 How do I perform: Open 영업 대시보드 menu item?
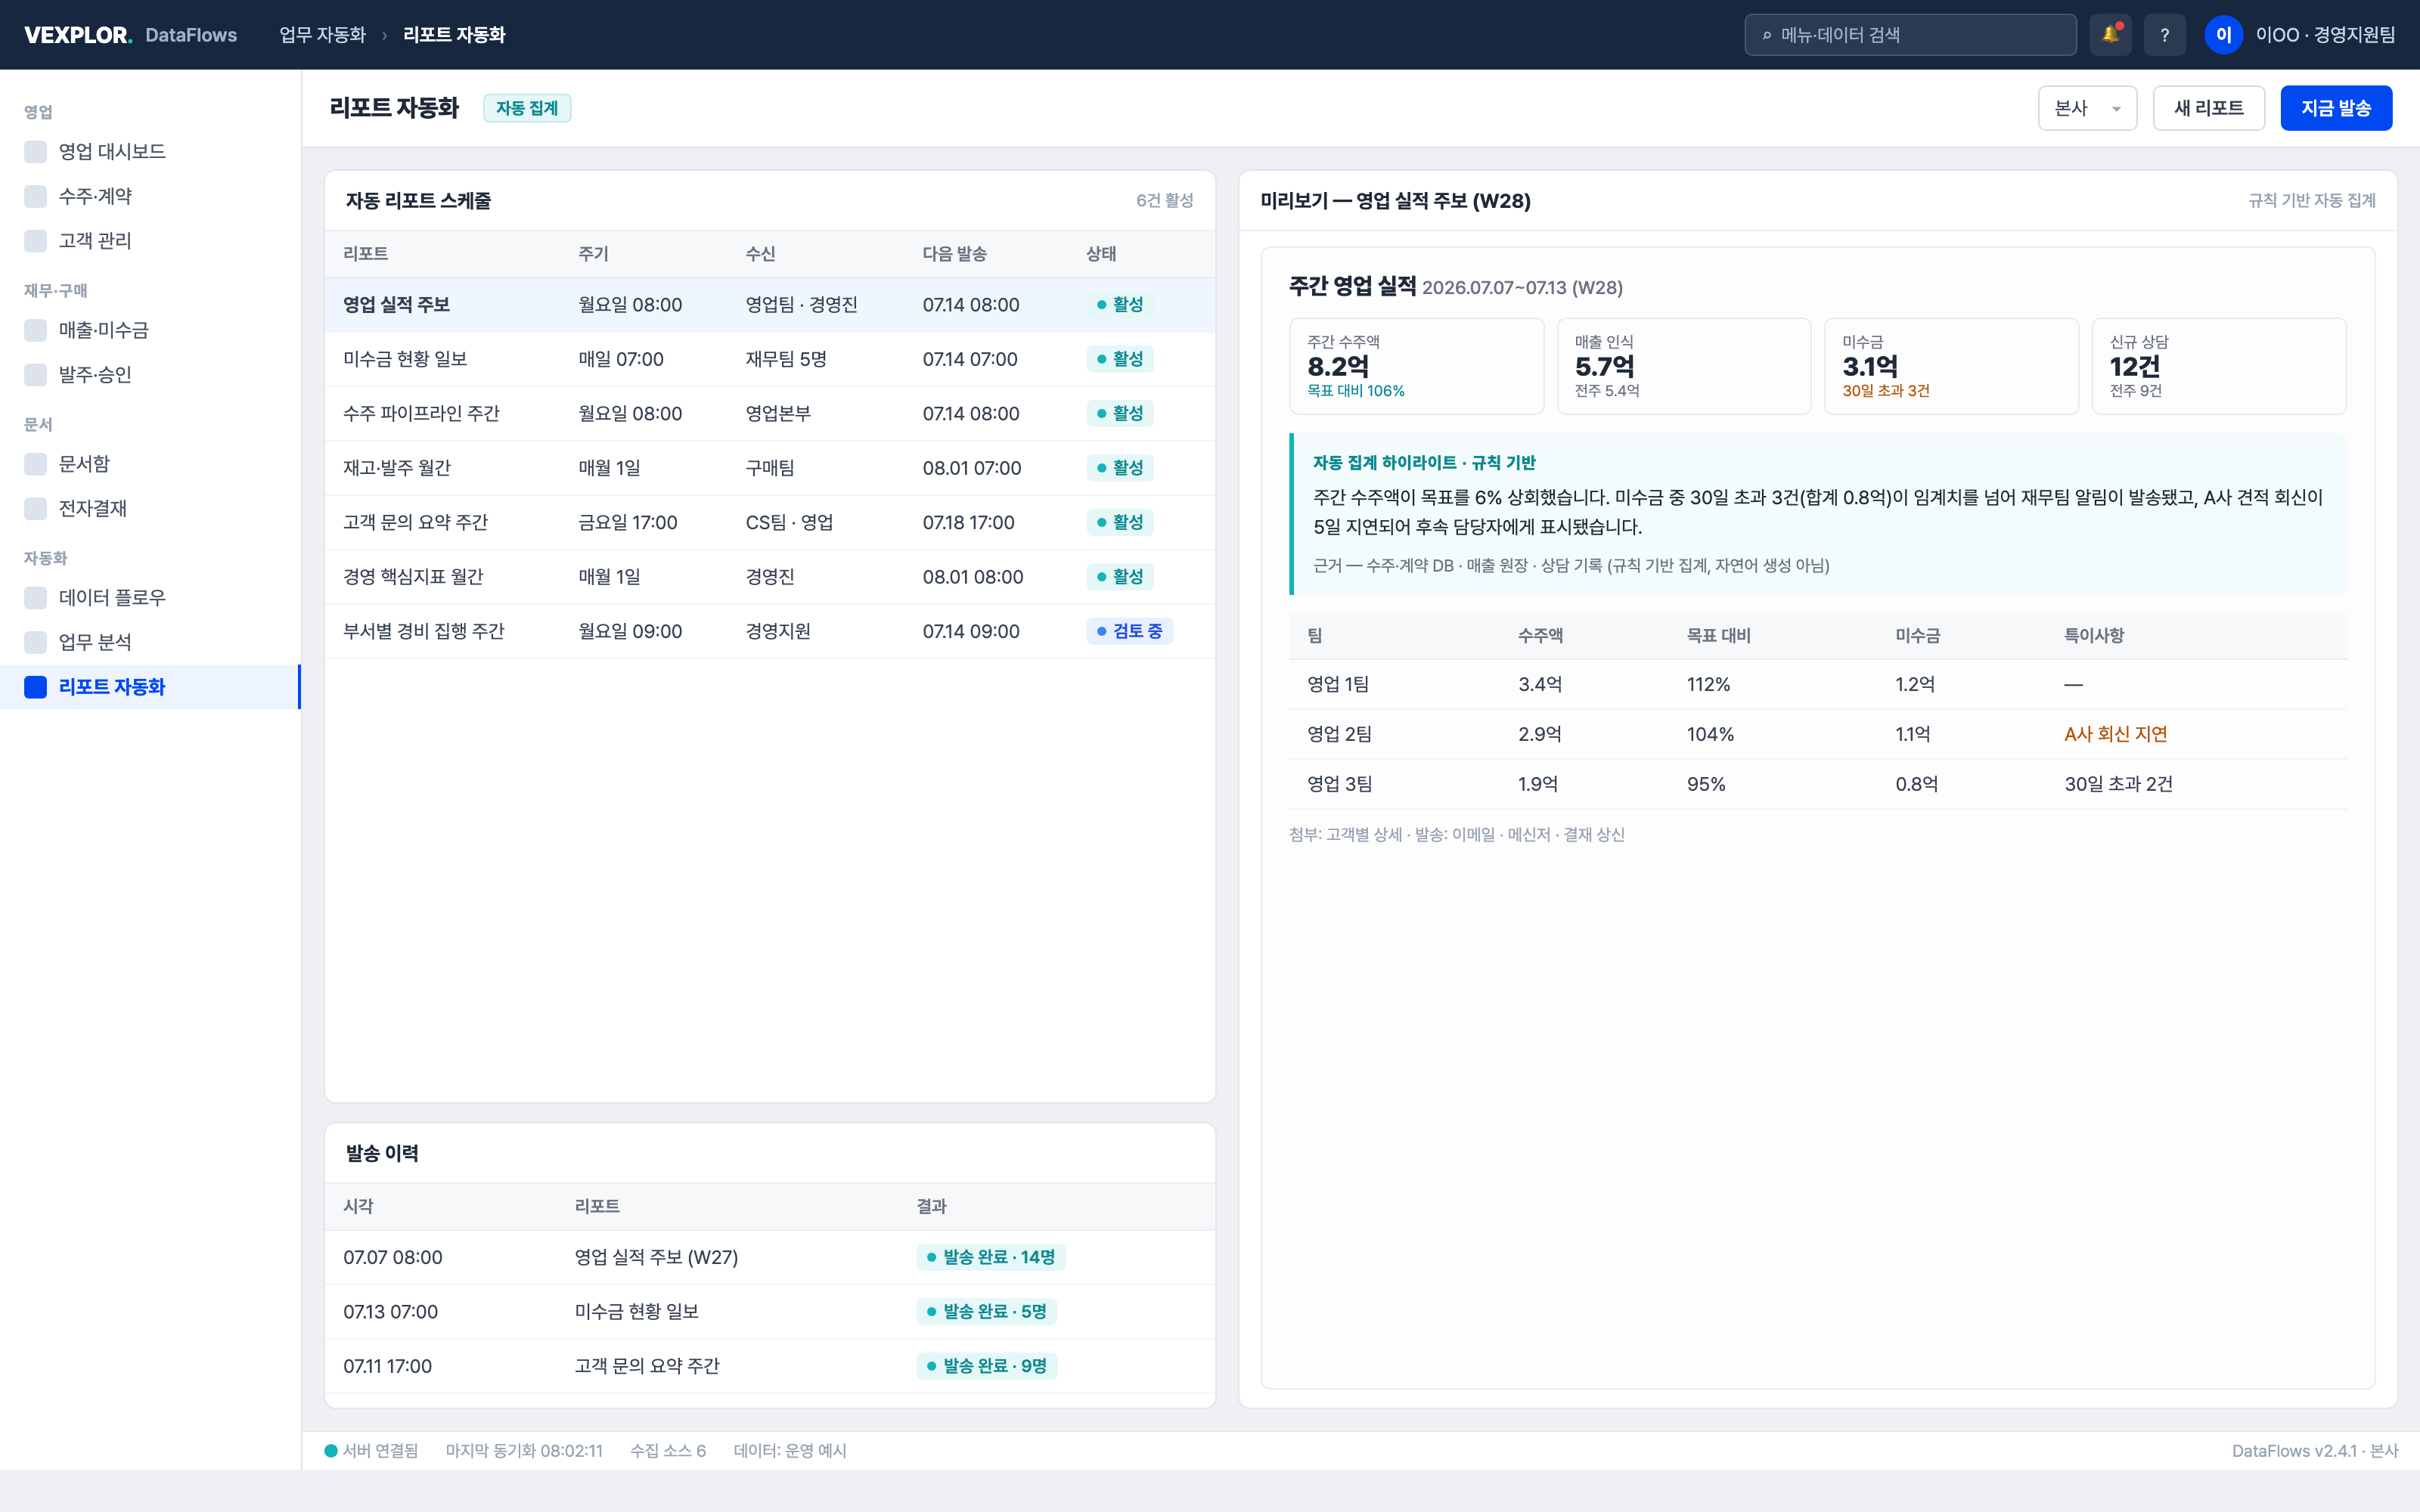pos(150,152)
